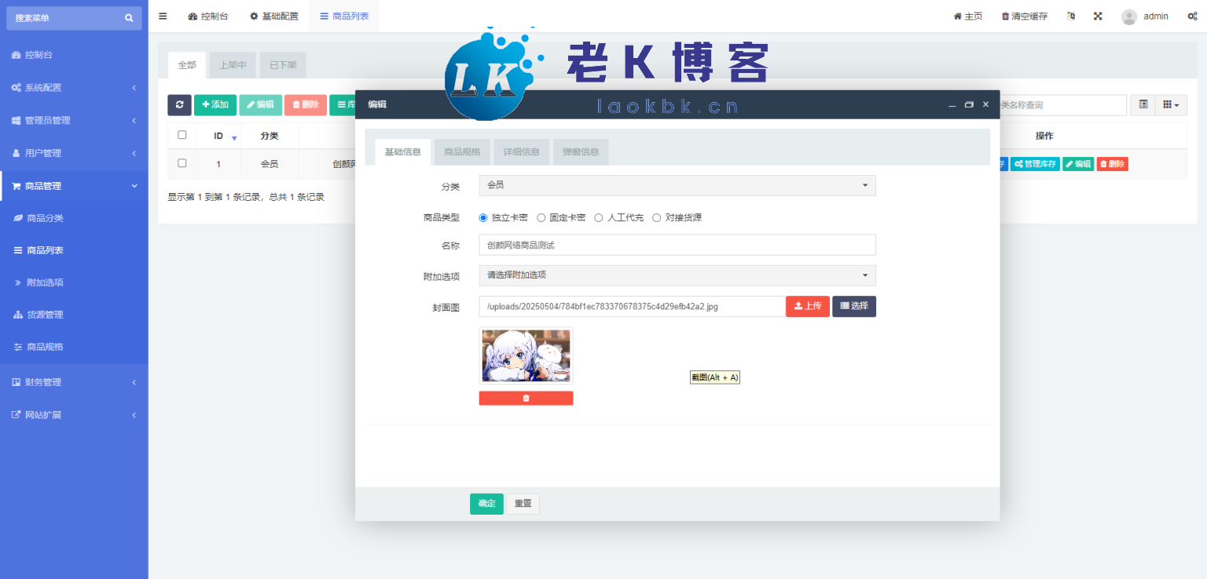This screenshot has height=579, width=1207.
Task: Click the refresh button in table toolbar
Action: tap(179, 104)
